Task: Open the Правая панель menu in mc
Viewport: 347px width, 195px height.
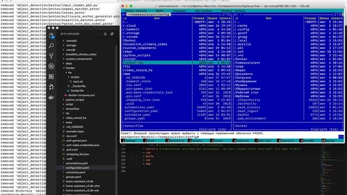Action: tap(233, 11)
